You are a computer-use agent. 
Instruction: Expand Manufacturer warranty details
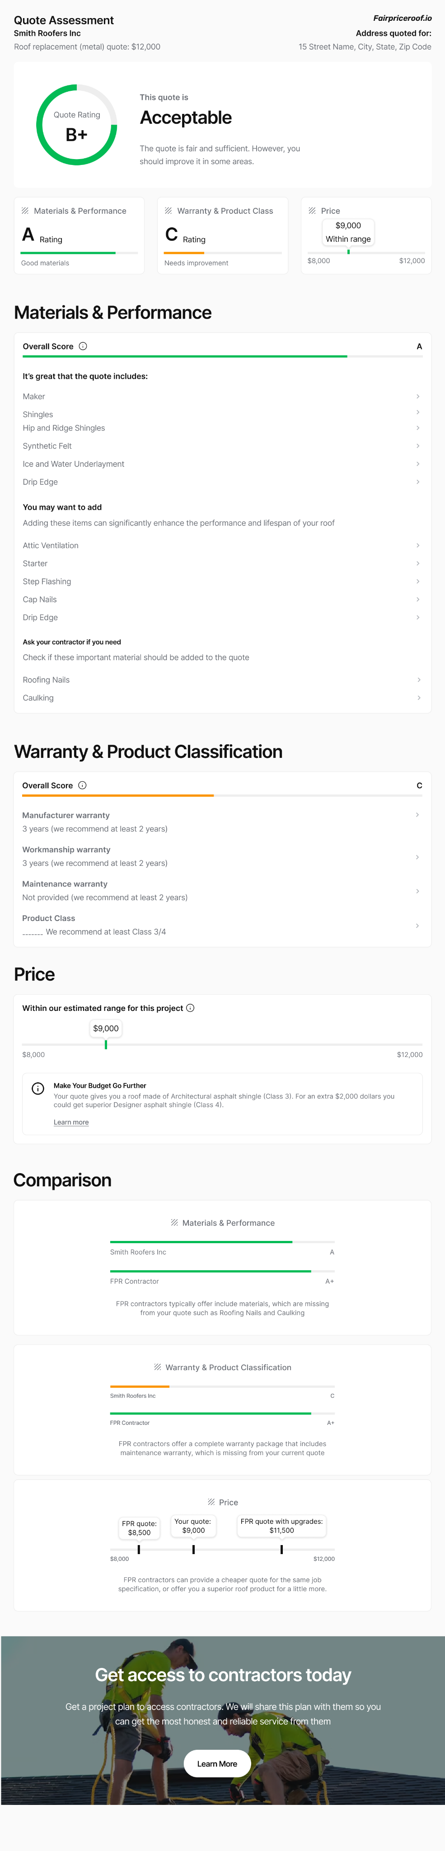click(x=417, y=815)
